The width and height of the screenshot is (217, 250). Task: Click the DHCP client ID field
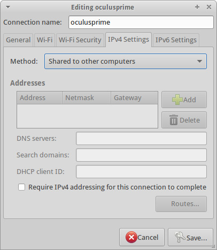141,171
